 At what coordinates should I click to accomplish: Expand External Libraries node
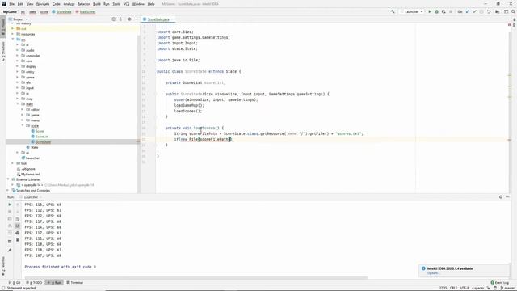pyautogui.click(x=8, y=179)
